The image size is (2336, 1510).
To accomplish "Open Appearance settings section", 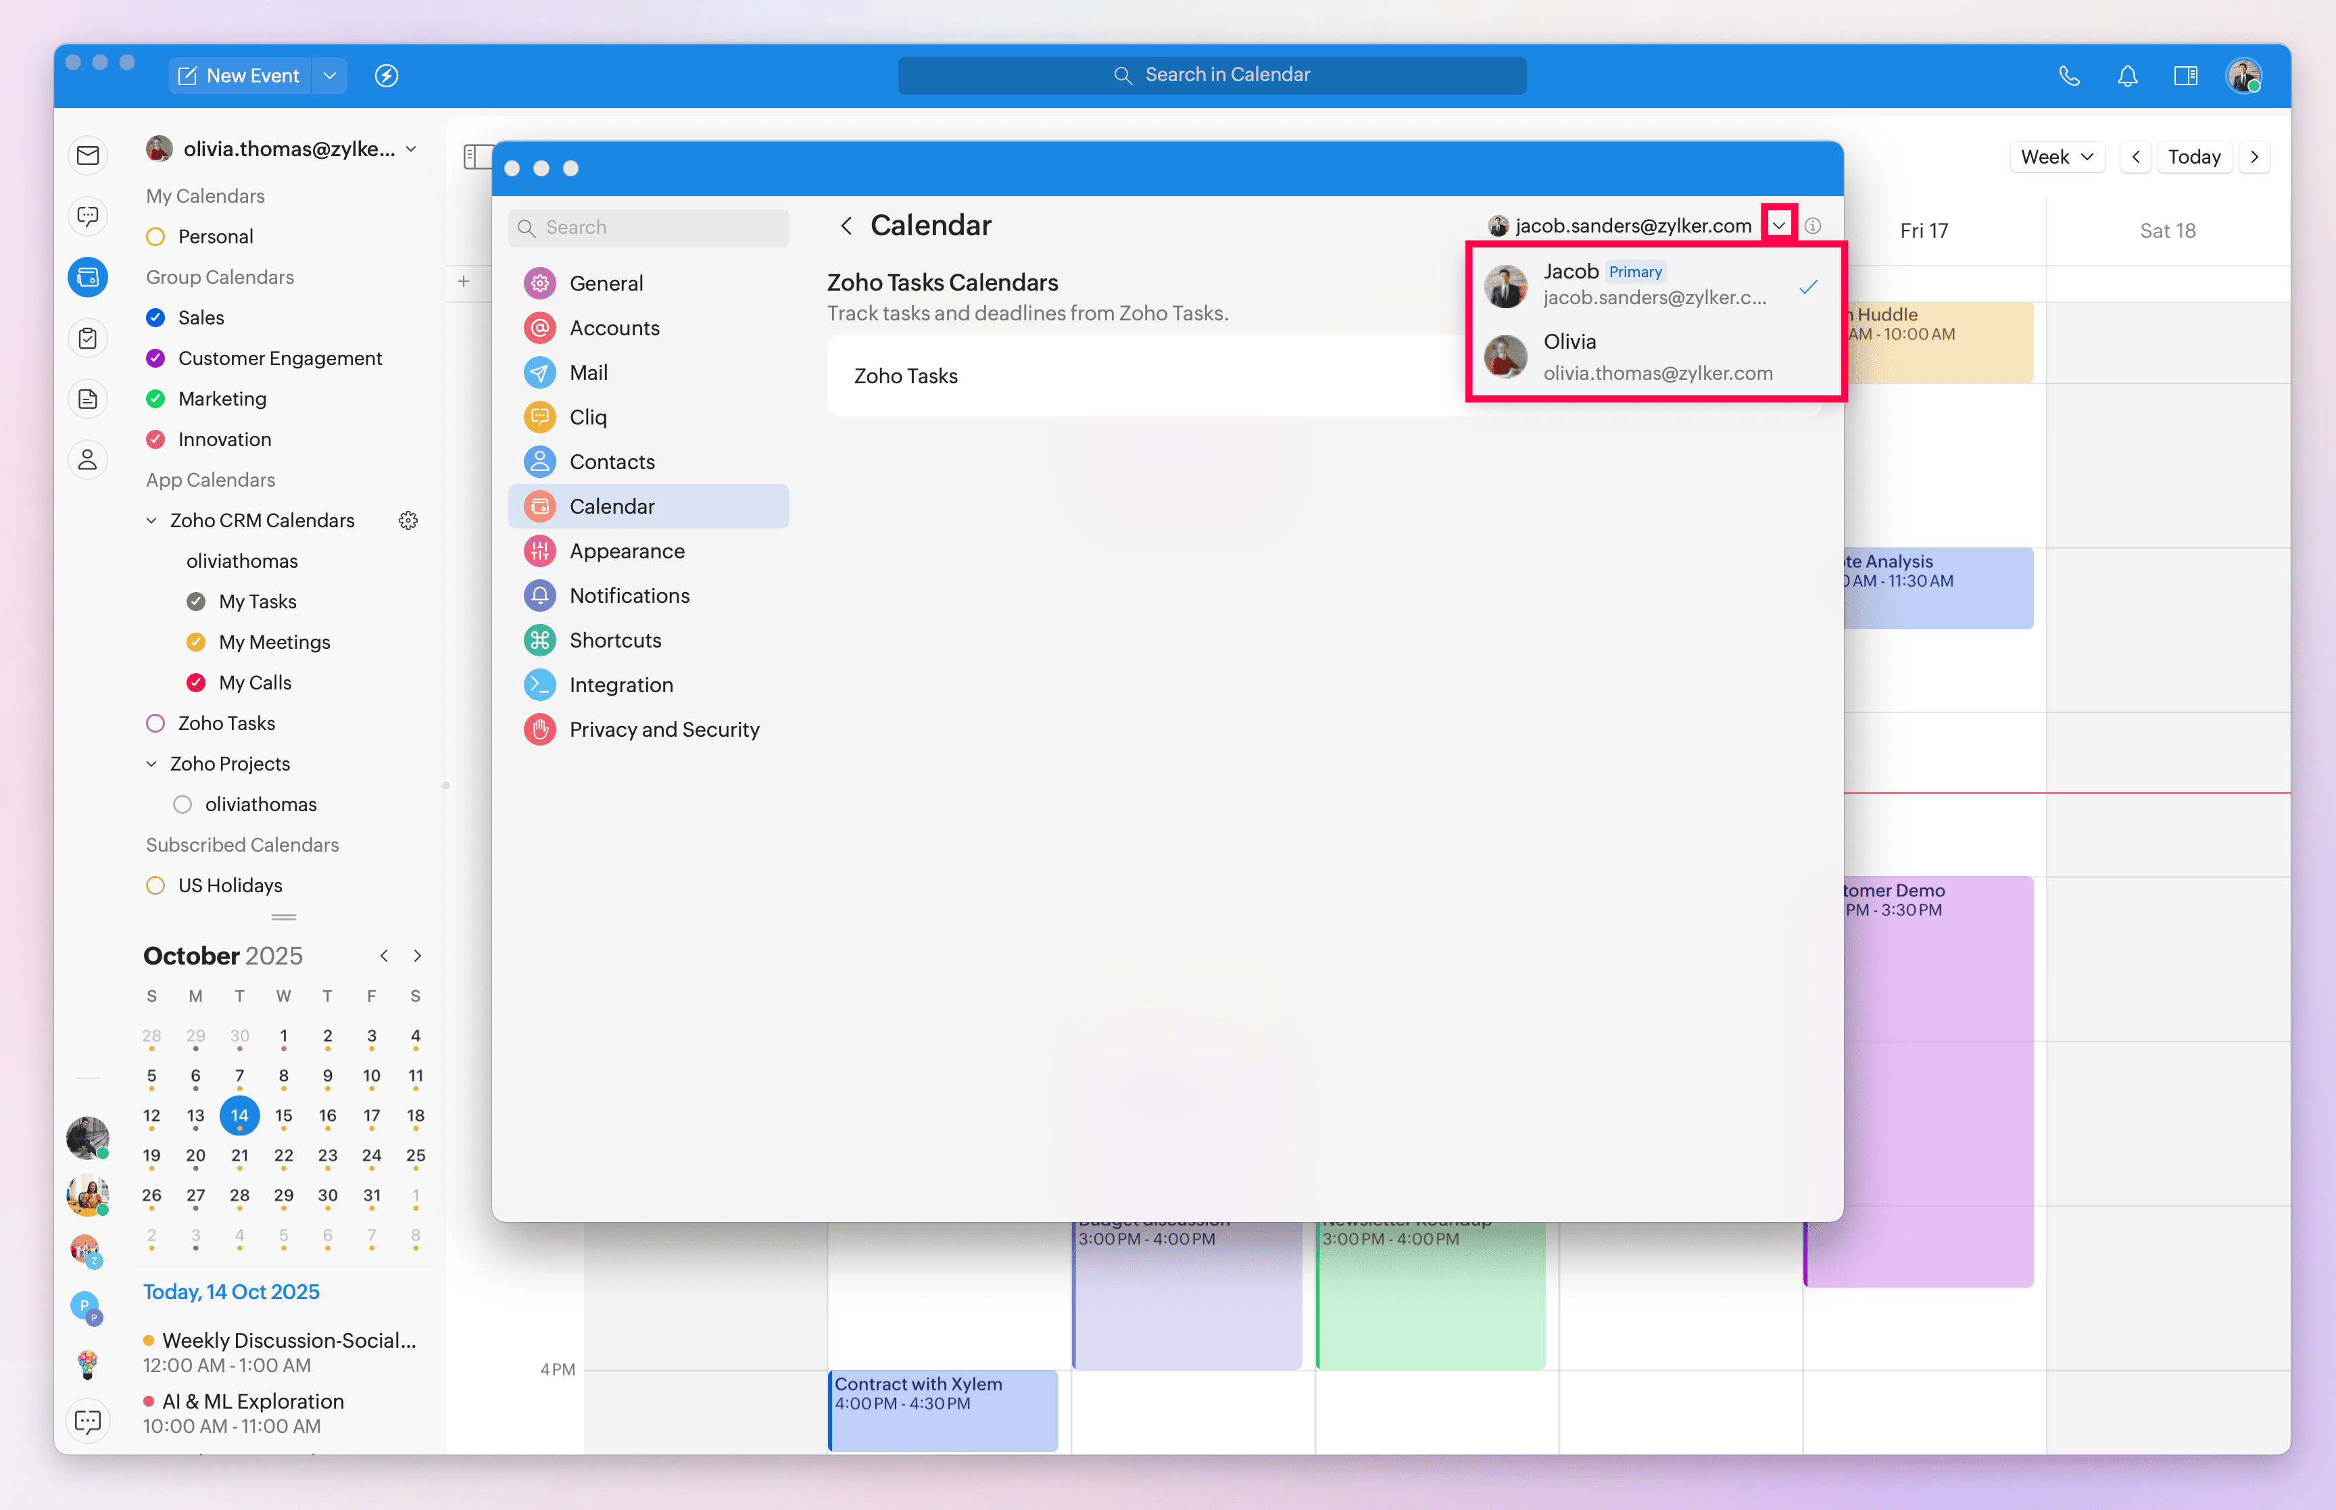I will point(627,551).
